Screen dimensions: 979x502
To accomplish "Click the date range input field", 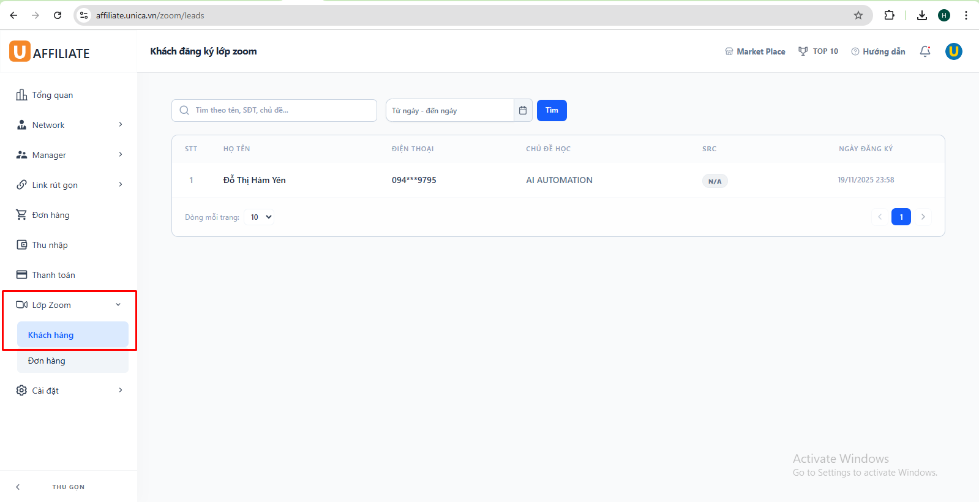I will (450, 110).
